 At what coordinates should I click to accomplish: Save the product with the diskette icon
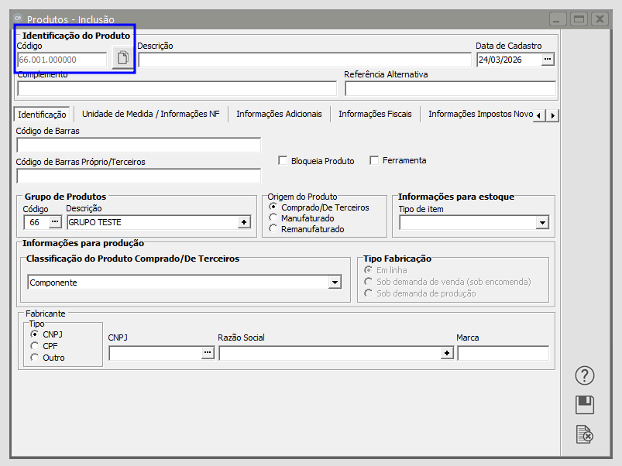point(585,405)
